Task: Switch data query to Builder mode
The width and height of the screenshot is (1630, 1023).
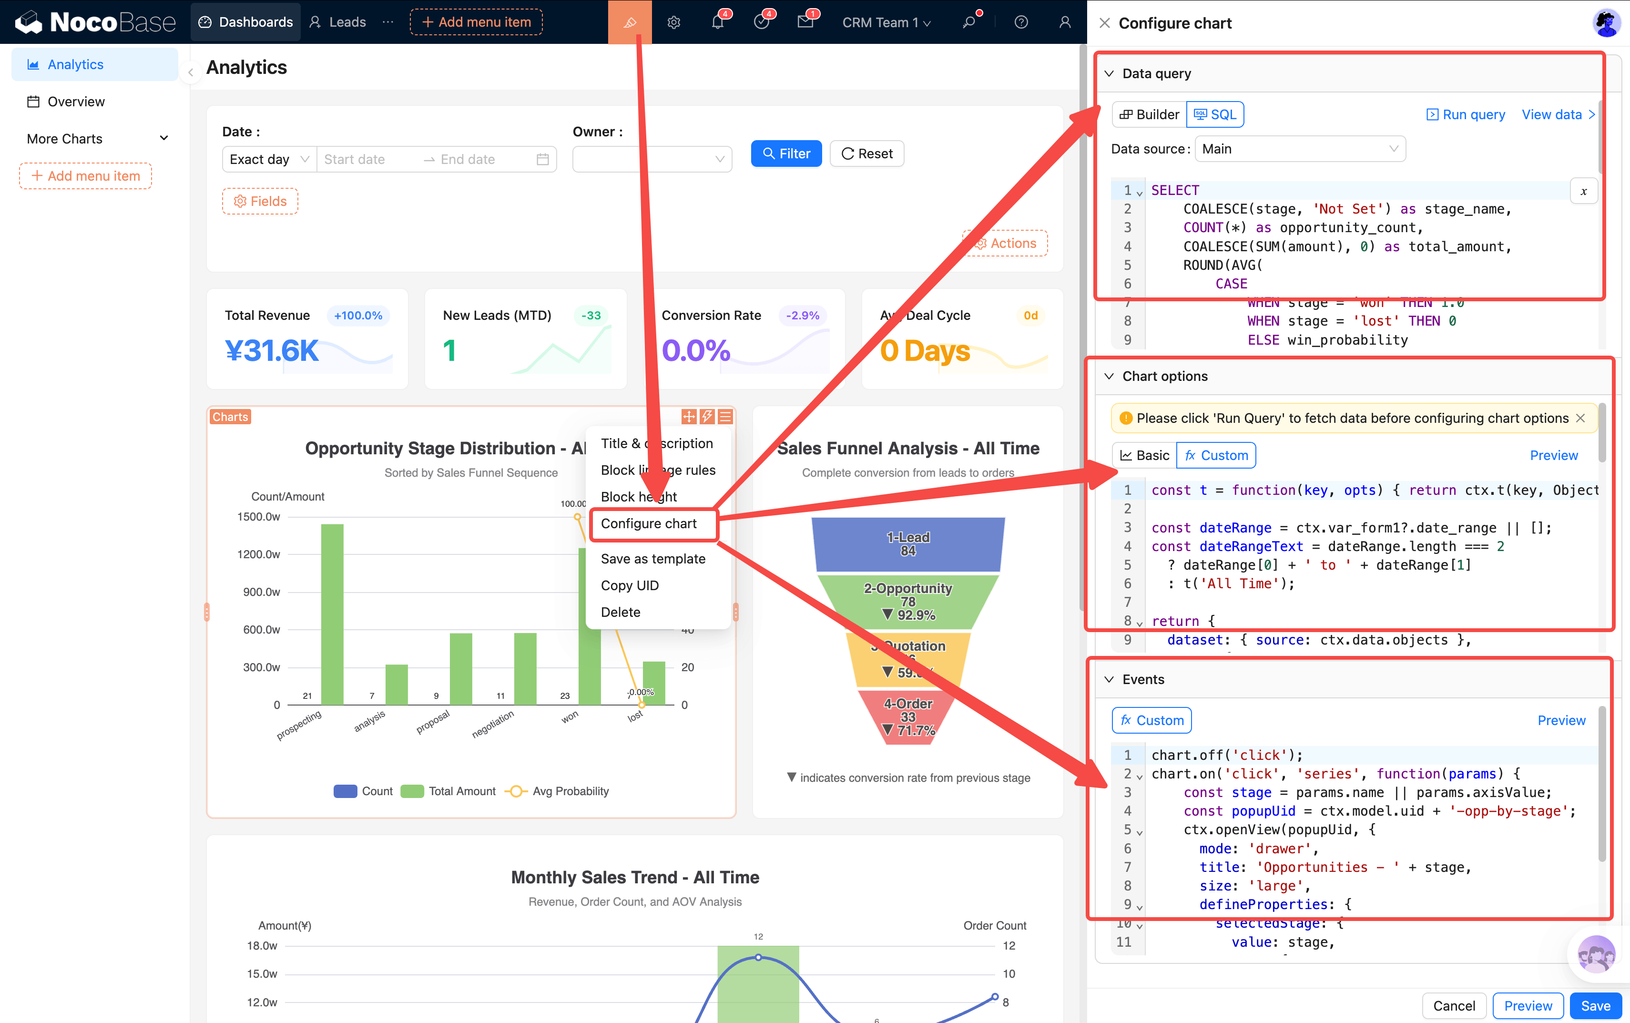Action: [x=1149, y=114]
